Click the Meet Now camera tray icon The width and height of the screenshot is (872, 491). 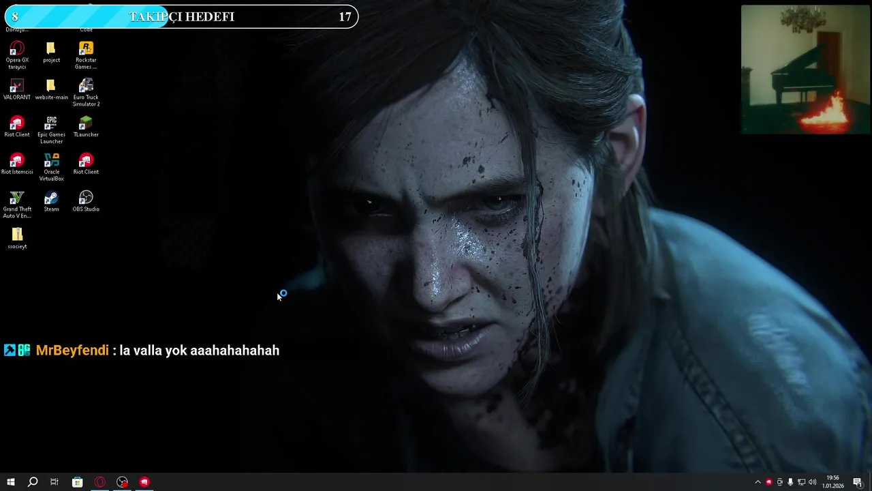click(x=779, y=482)
